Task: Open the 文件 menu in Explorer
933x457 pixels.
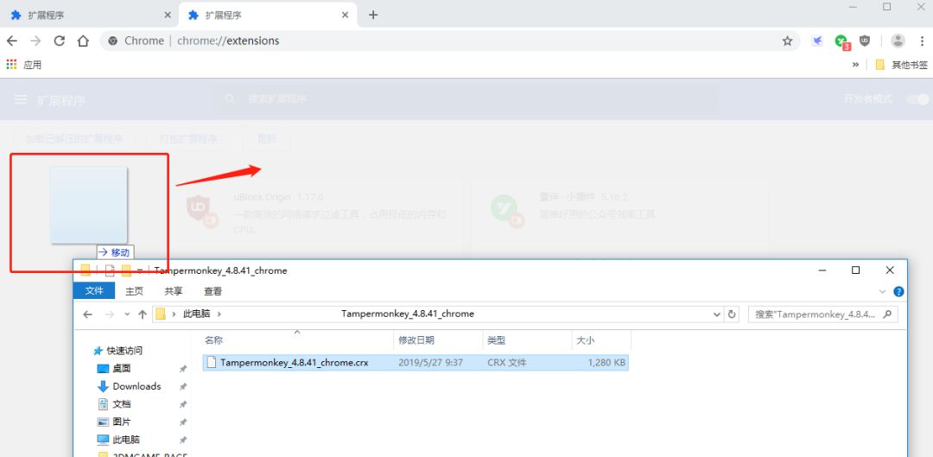Action: [94, 290]
